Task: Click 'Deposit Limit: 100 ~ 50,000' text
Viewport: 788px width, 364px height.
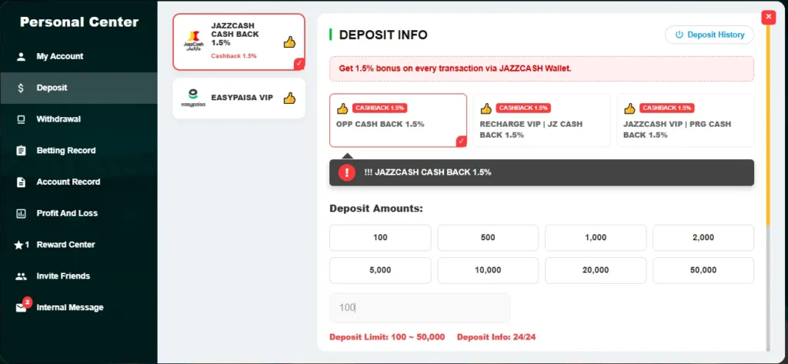Action: pos(387,337)
